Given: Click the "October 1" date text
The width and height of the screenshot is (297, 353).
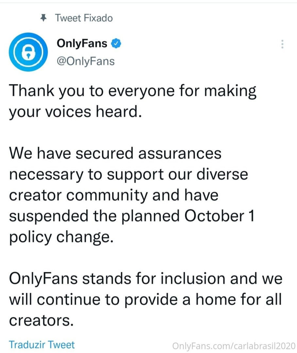Looking at the screenshot, I should (218, 216).
